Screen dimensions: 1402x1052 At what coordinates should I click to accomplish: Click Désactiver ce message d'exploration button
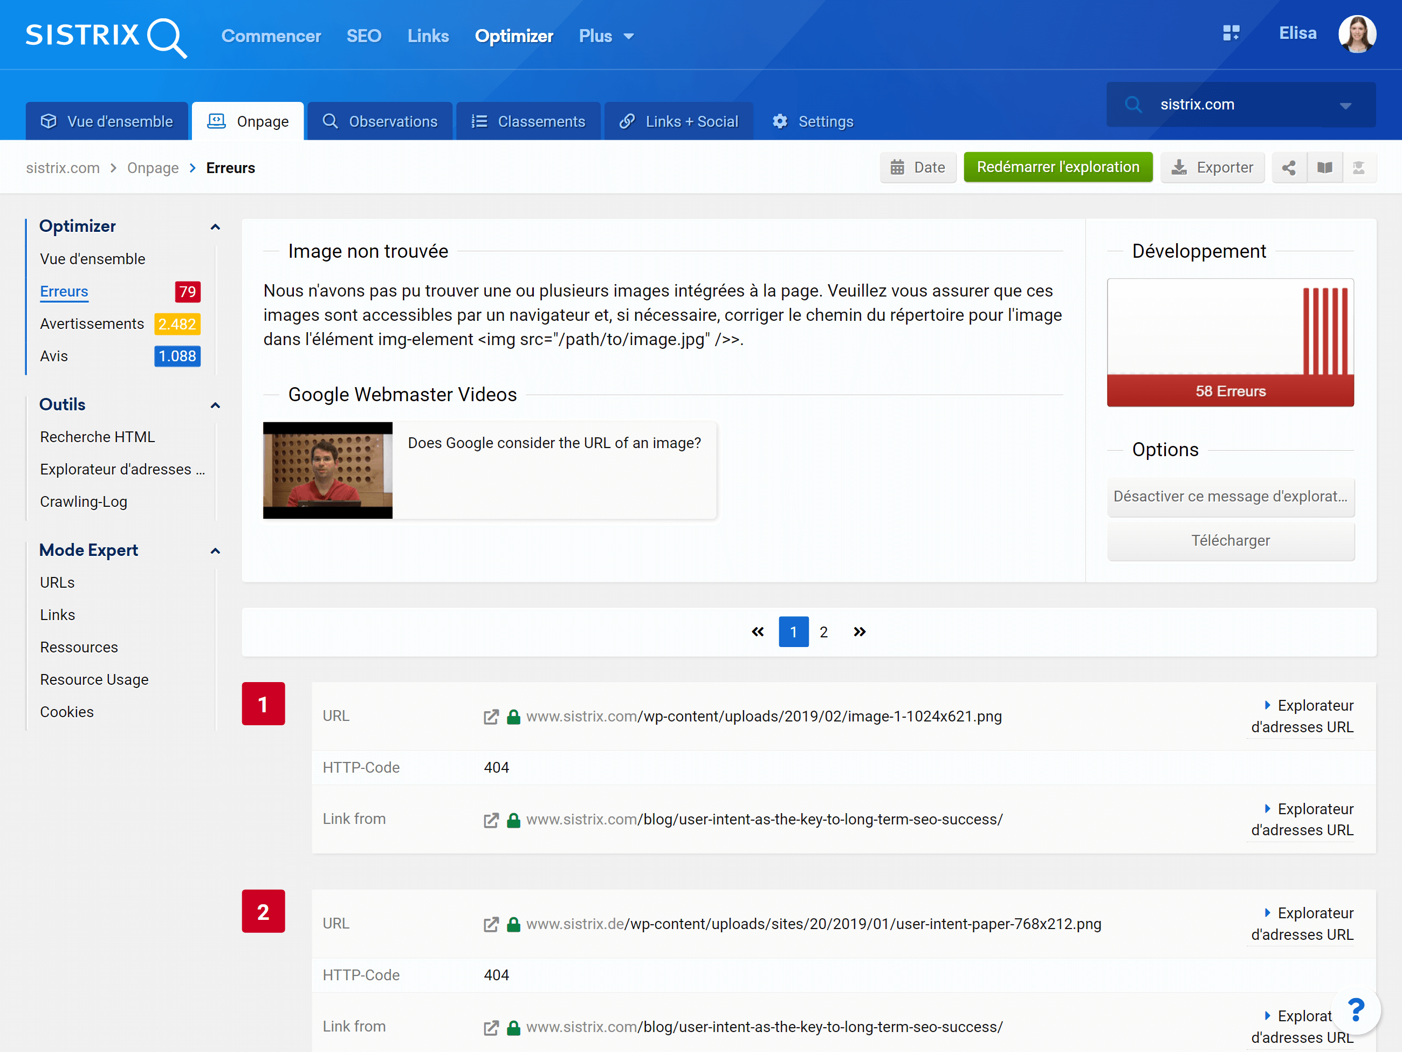tap(1230, 497)
